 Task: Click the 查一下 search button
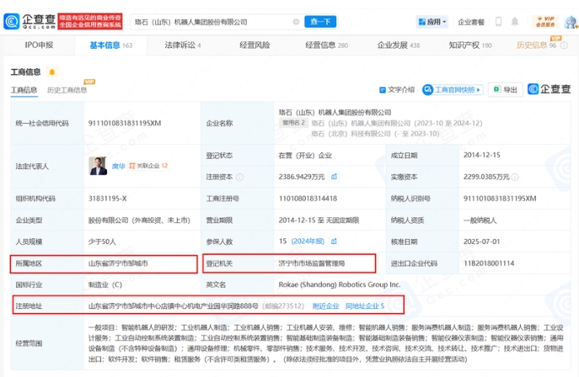[x=321, y=21]
